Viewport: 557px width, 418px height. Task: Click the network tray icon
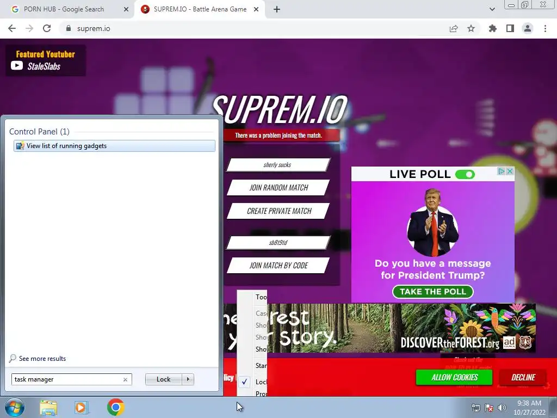coord(475,408)
